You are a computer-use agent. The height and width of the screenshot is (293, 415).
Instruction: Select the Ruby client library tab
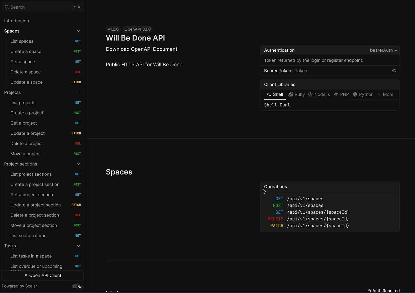pyautogui.click(x=297, y=94)
